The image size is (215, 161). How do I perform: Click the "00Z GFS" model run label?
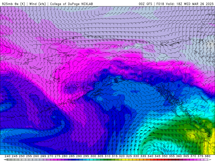145,4
